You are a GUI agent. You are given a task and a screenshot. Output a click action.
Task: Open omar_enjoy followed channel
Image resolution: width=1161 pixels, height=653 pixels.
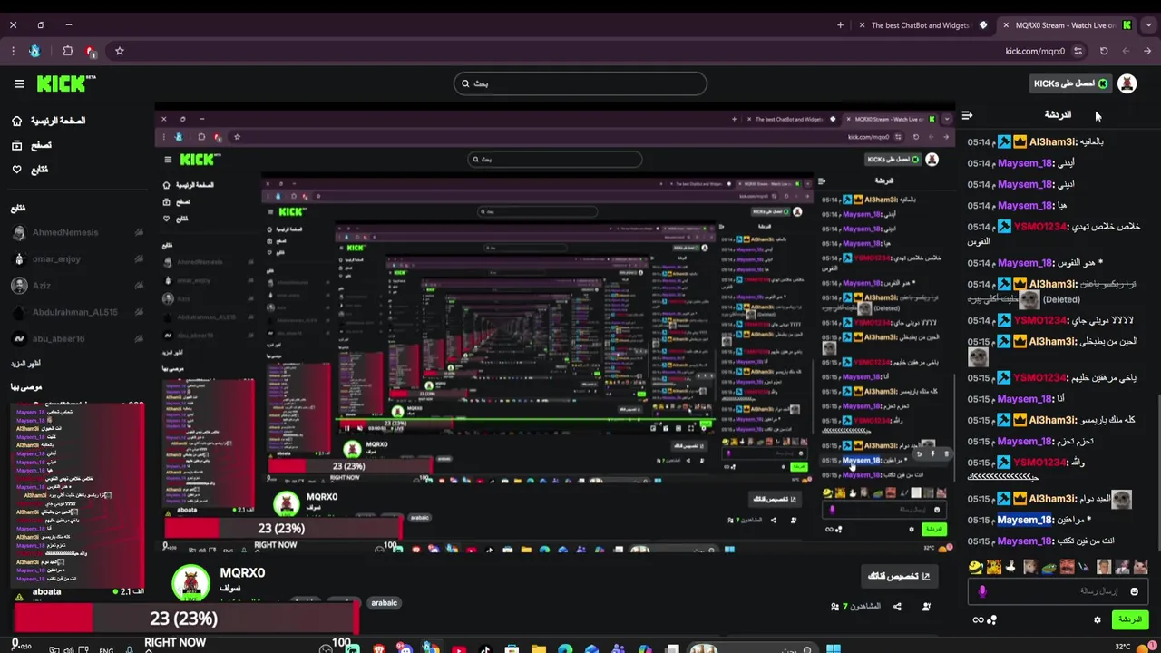(x=77, y=259)
